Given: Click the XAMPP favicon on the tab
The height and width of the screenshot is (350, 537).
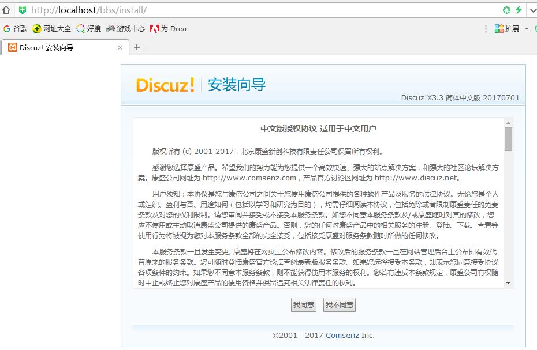Looking at the screenshot, I should [x=12, y=48].
